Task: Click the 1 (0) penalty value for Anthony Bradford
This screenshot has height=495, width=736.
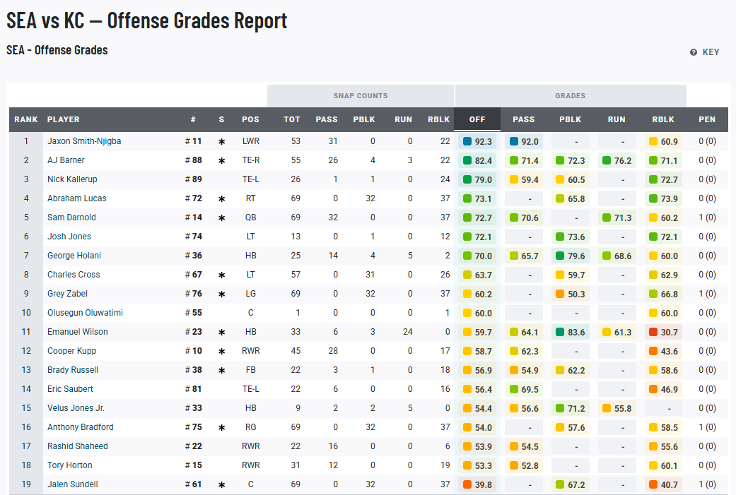Action: click(x=707, y=427)
